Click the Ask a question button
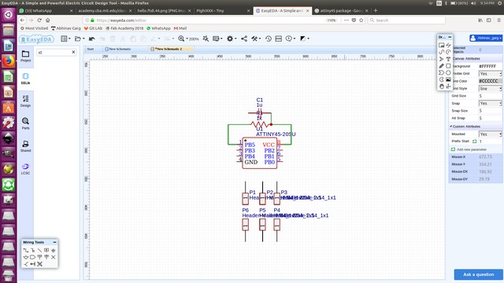The height and width of the screenshot is (283, 504). tap(478, 274)
